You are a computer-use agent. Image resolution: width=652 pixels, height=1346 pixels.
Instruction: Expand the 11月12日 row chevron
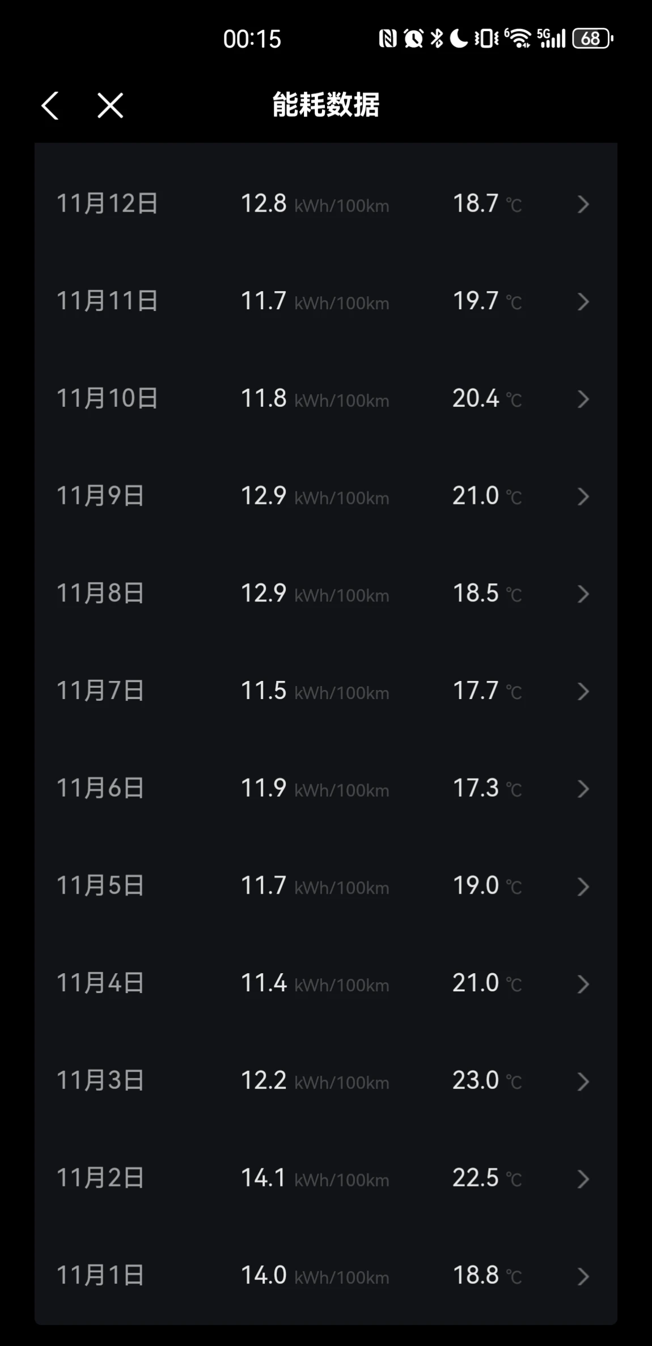tap(583, 204)
